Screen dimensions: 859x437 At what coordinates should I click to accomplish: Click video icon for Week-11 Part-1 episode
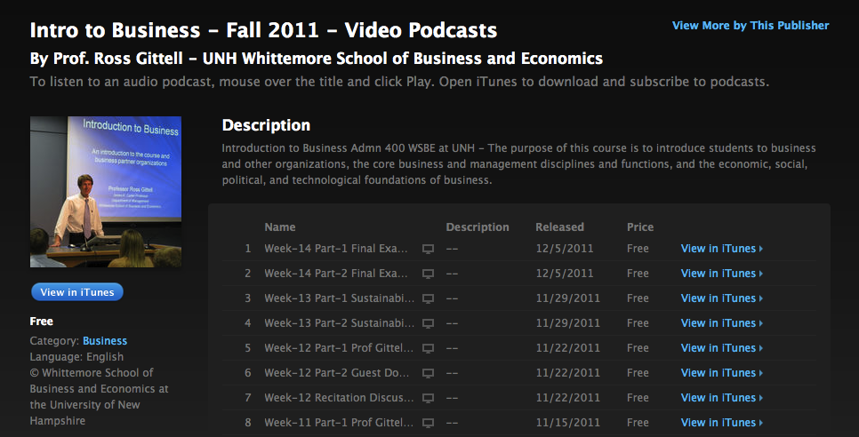pos(428,423)
